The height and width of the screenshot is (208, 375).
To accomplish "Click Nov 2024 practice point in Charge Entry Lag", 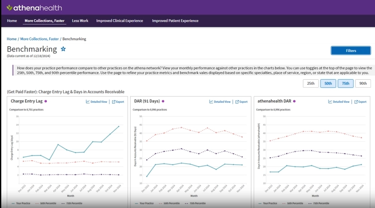I will click(118, 126).
